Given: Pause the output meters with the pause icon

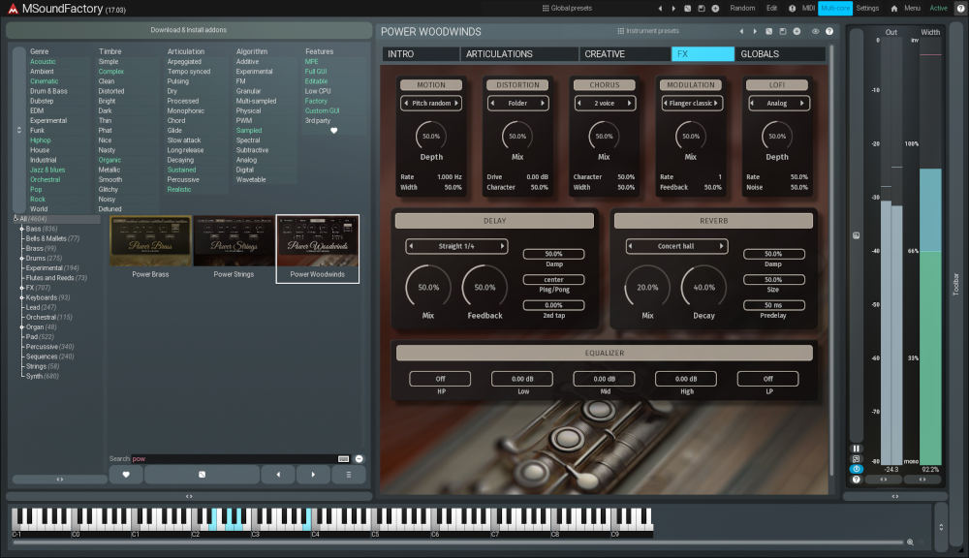Looking at the screenshot, I should pyautogui.click(x=857, y=449).
